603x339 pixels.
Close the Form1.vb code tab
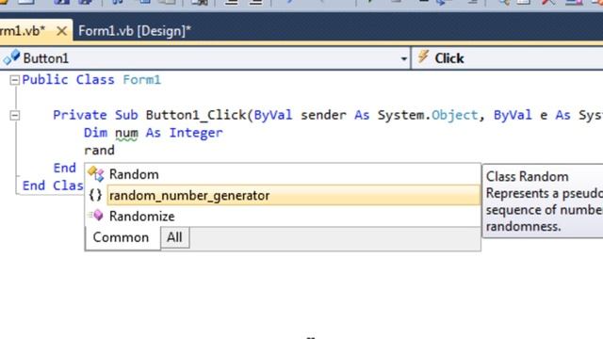pyautogui.click(x=61, y=31)
